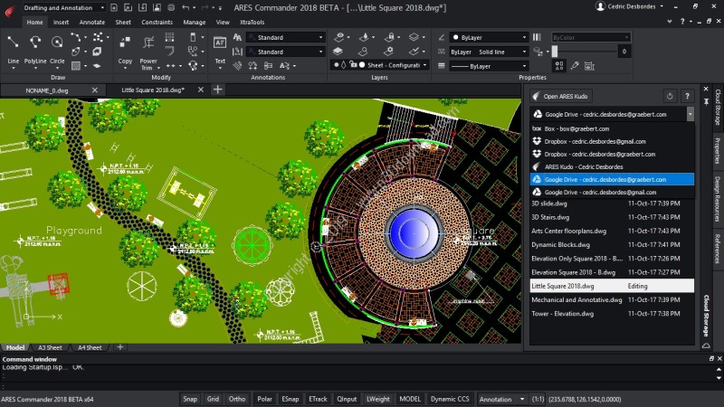Open the Cedric Desbordes account dropdown
The width and height of the screenshot is (724, 407).
[x=631, y=6]
